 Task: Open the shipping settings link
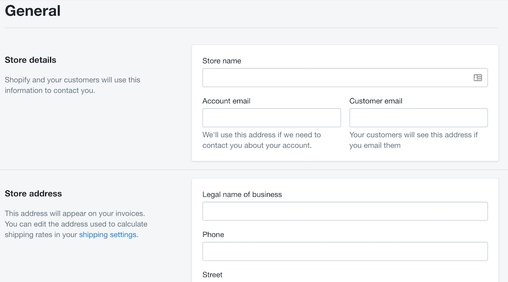tap(108, 234)
